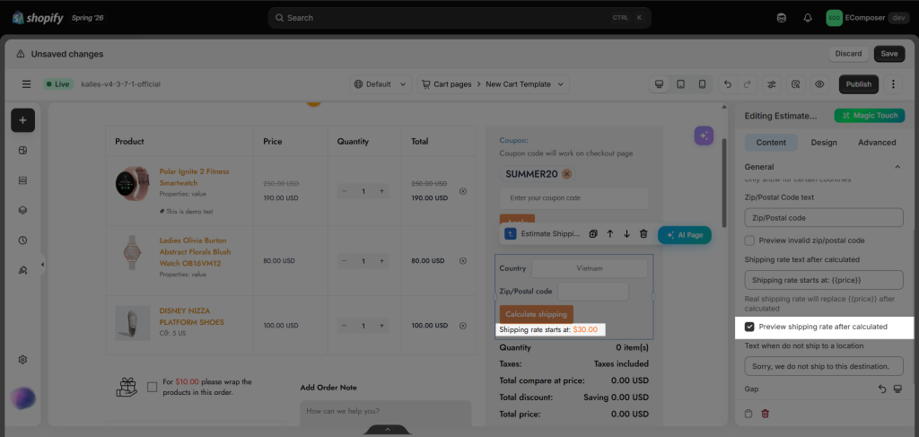919x437 pixels.
Task: Delete Estimate Shipping element with trash icon
Action: click(643, 233)
